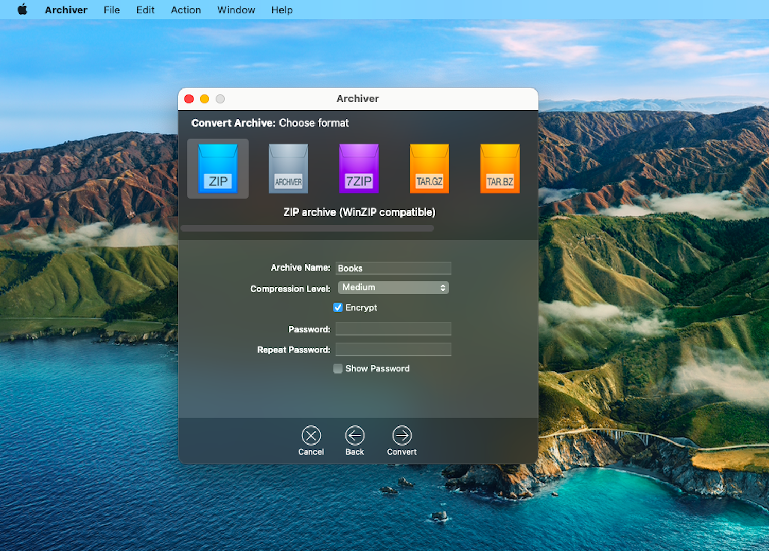Viewport: 769px width, 551px height.
Task: Select the TAR.BZ format icon
Action: click(x=500, y=169)
